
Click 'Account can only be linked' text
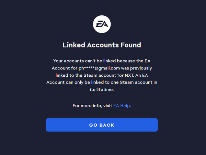75,83
